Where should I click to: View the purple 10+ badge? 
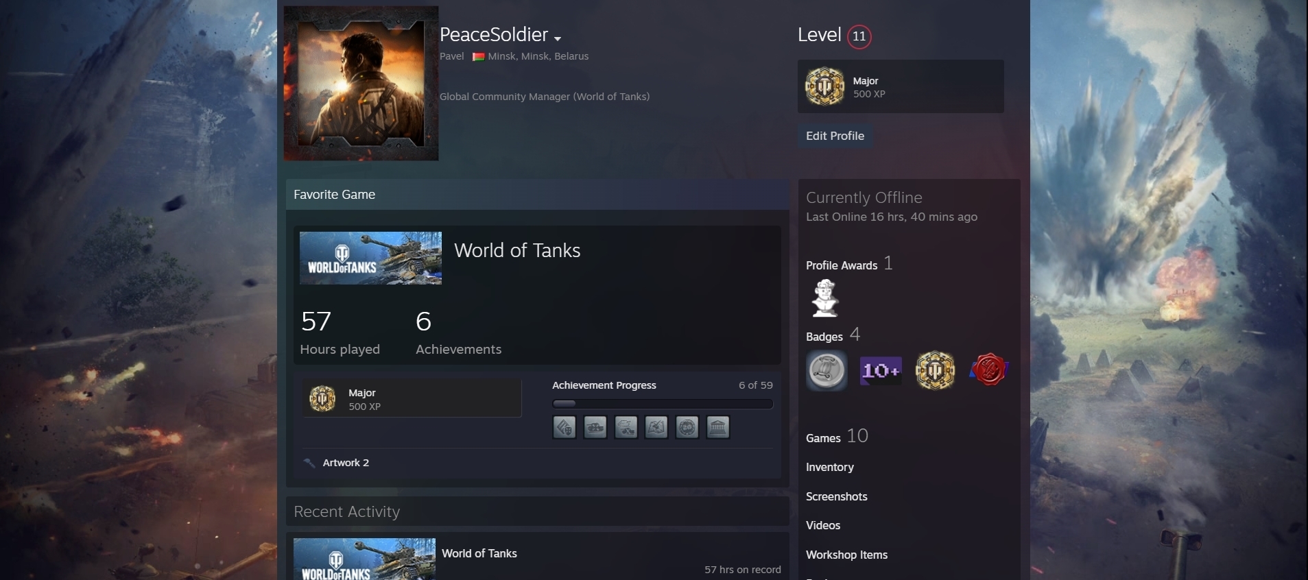point(881,371)
